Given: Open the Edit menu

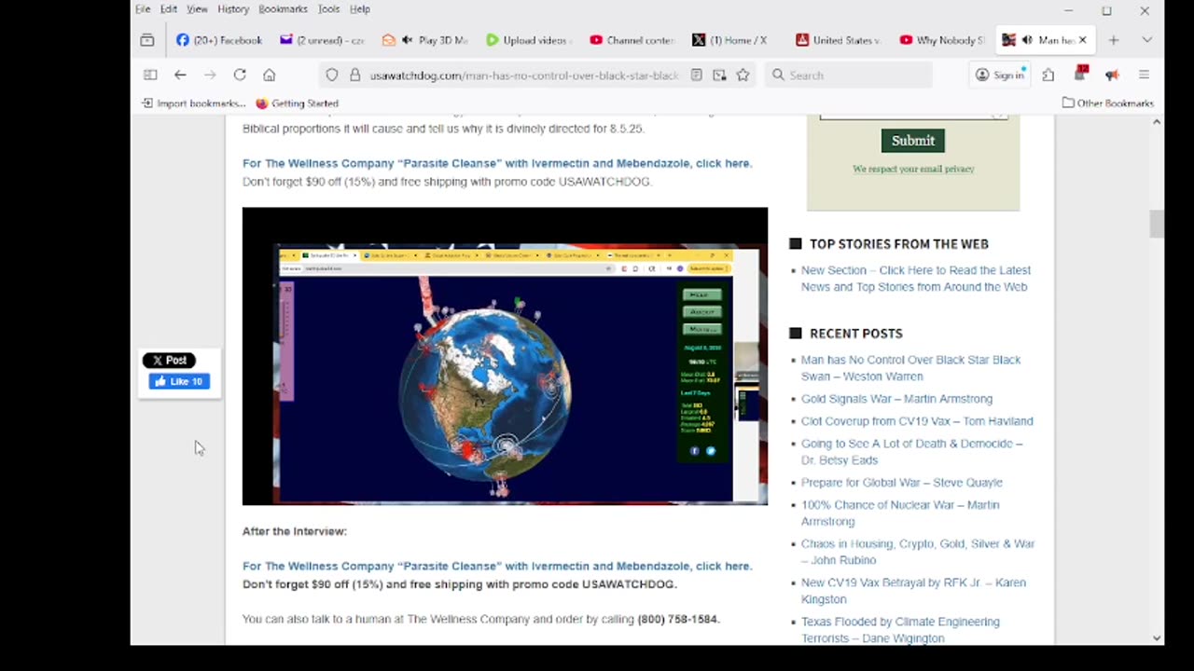Looking at the screenshot, I should [x=169, y=9].
